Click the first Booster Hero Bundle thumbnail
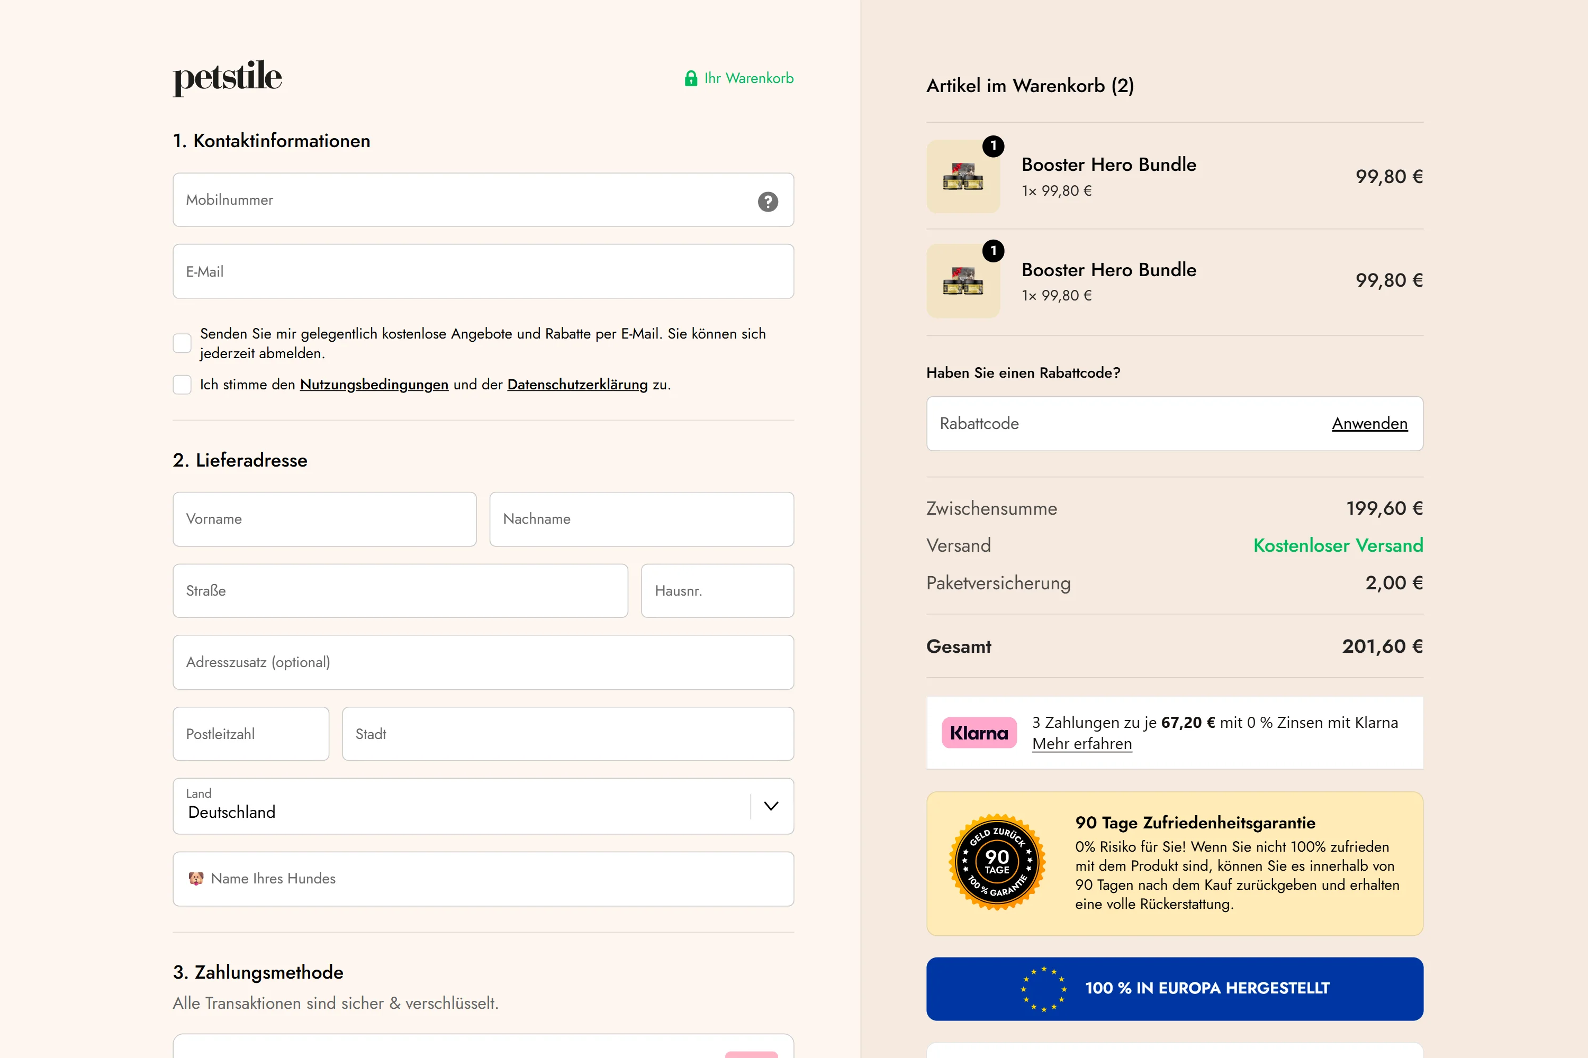 coord(963,177)
